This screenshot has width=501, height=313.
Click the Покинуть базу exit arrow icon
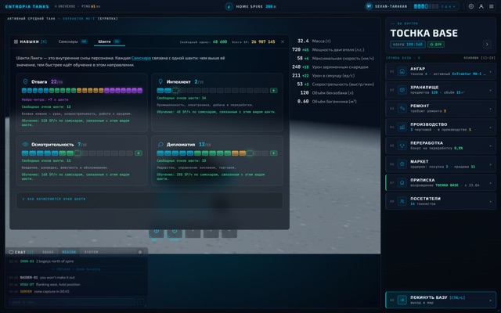click(402, 300)
